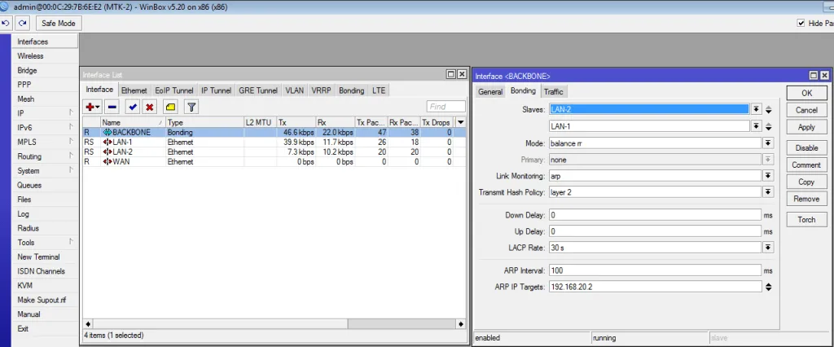Click the OK button
Image resolution: width=834 pixels, height=347 pixels.
point(806,93)
